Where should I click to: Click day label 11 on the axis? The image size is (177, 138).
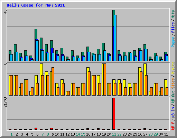pyautogui.click(x=62, y=134)
